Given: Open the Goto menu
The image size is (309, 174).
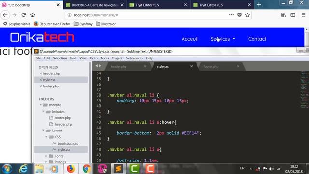Looking at the screenshot, I should 94,58.
